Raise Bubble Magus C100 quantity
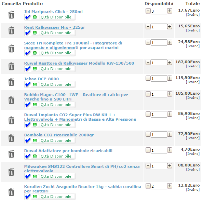 170,94
